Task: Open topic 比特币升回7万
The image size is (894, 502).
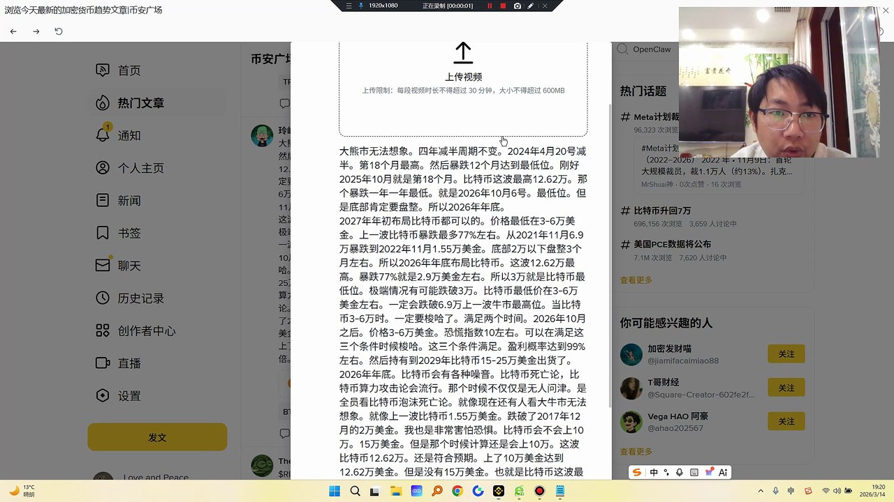Action: (662, 211)
